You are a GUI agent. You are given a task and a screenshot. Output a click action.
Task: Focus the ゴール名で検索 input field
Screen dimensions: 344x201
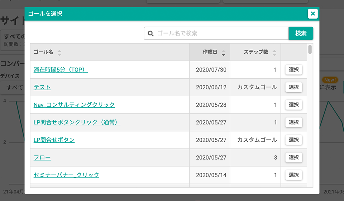[x=216, y=33]
